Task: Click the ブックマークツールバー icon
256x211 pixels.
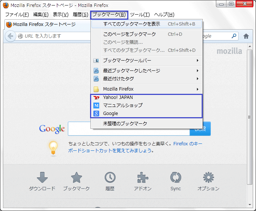Action: [96, 61]
